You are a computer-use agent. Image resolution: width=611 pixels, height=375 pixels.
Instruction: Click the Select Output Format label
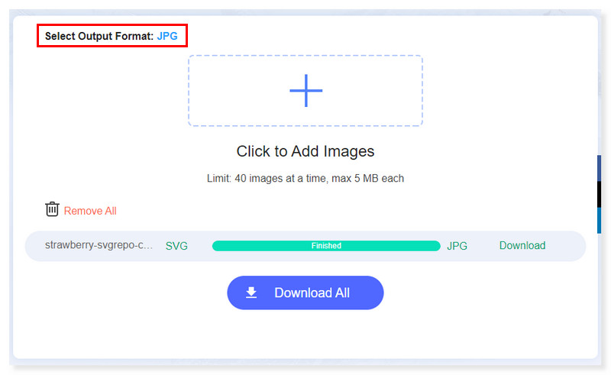[x=99, y=36]
